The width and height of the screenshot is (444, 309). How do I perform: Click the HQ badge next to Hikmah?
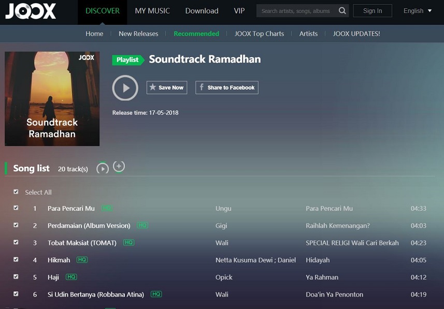pyautogui.click(x=82, y=260)
